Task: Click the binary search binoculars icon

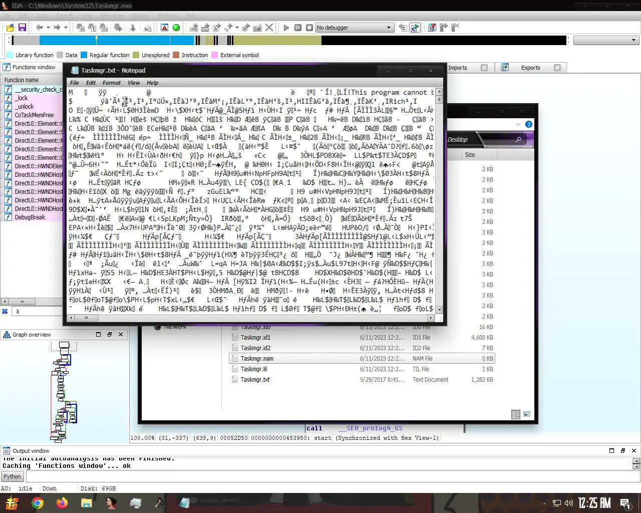Action: pos(80,28)
